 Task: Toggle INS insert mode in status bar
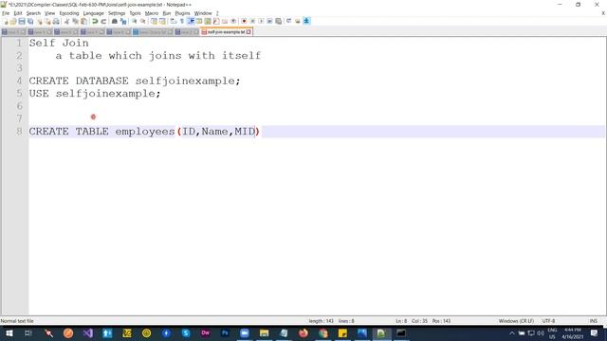tap(593, 321)
